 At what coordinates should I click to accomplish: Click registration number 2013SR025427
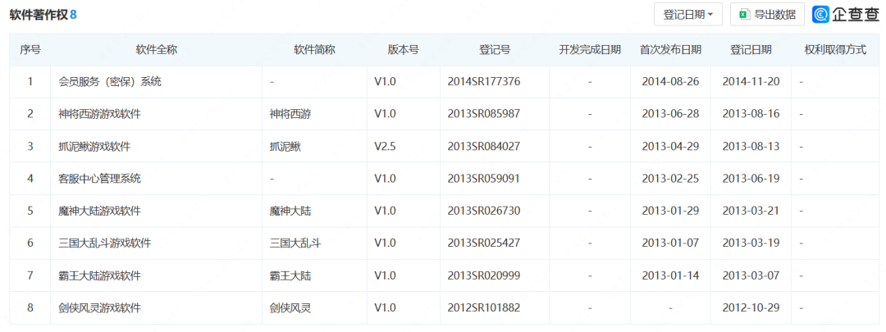click(484, 243)
